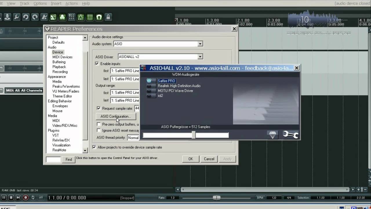Image resolution: width=371 pixels, height=209 pixels.
Task: Open the Options menu
Action: [x=40, y=3]
